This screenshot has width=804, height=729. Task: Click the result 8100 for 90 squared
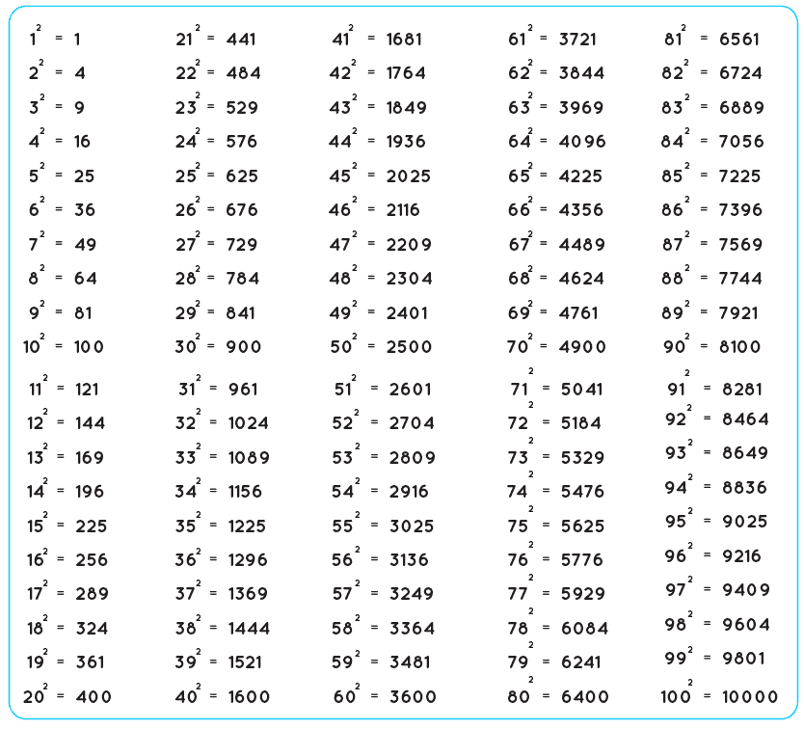click(x=740, y=347)
